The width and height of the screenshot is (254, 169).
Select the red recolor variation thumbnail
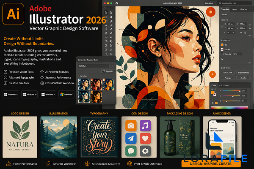96,84
